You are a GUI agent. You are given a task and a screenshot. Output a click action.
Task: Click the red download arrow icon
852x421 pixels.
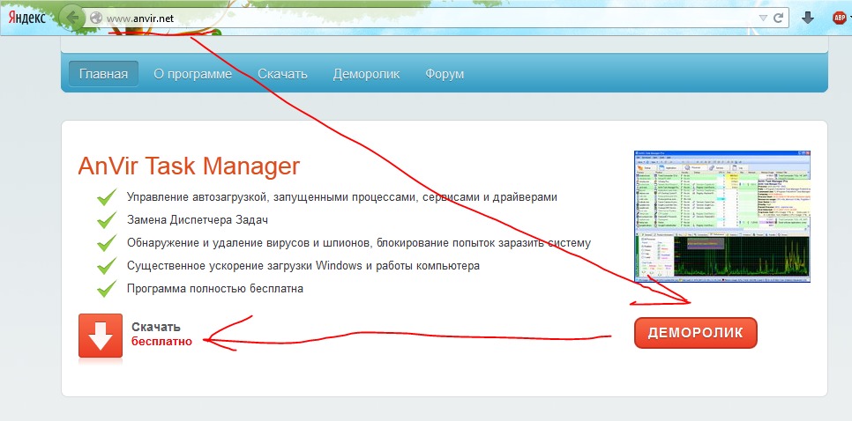click(x=101, y=336)
